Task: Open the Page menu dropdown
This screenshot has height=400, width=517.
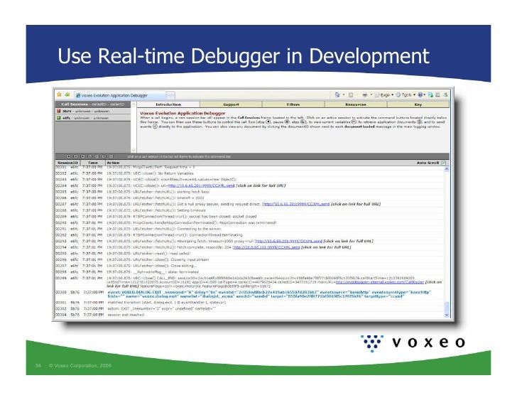Action: tap(384, 94)
